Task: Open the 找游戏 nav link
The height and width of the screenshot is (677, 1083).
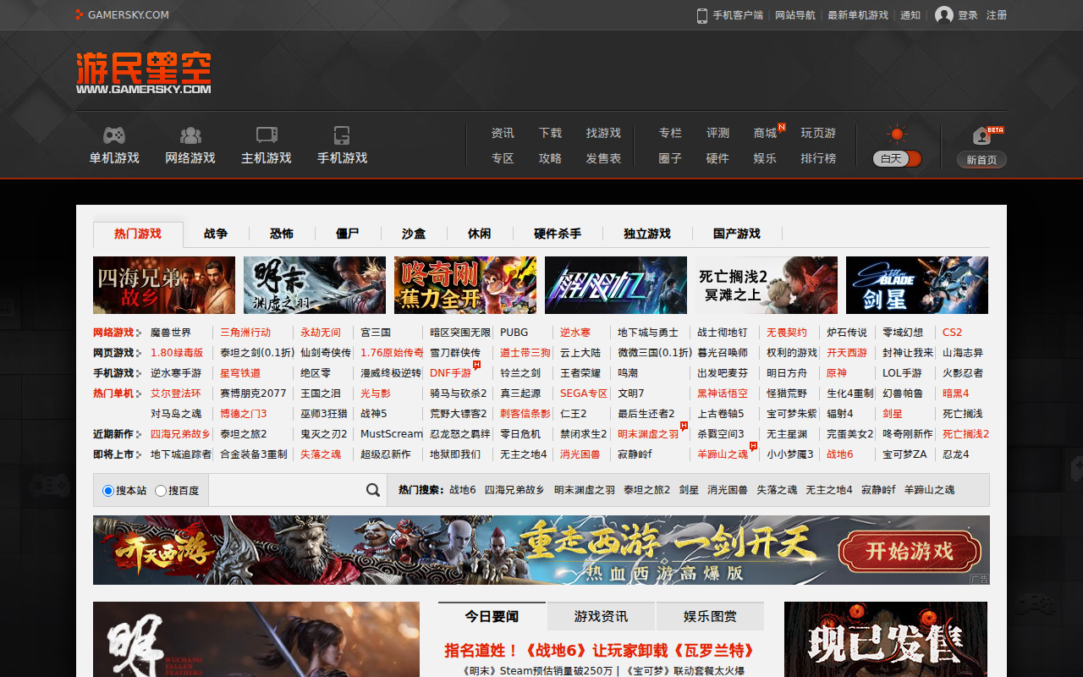Action: 603,133
